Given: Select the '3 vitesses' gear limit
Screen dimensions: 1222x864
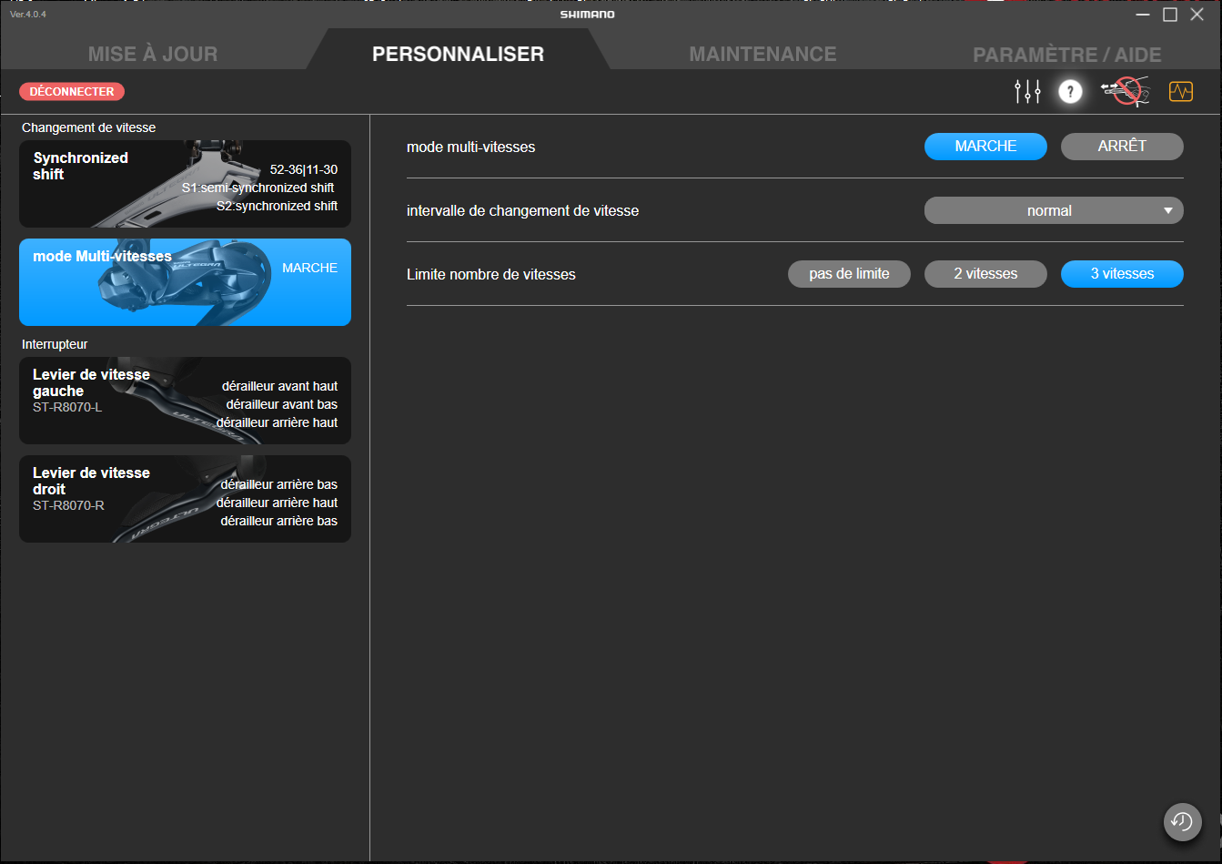Looking at the screenshot, I should [x=1121, y=274].
